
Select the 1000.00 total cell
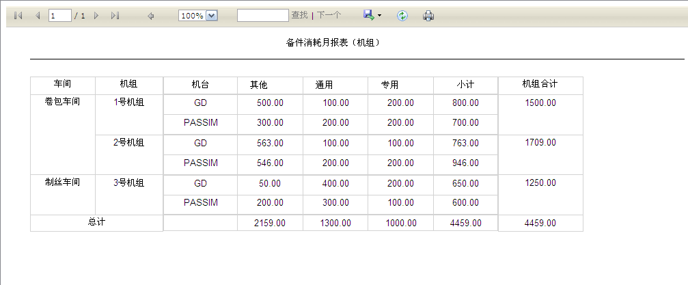tap(401, 223)
